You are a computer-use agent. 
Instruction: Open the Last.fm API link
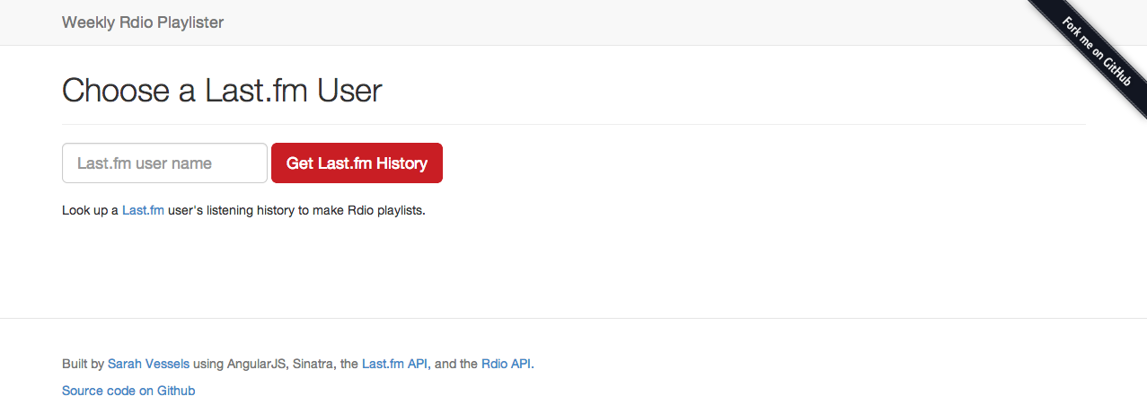pos(394,364)
